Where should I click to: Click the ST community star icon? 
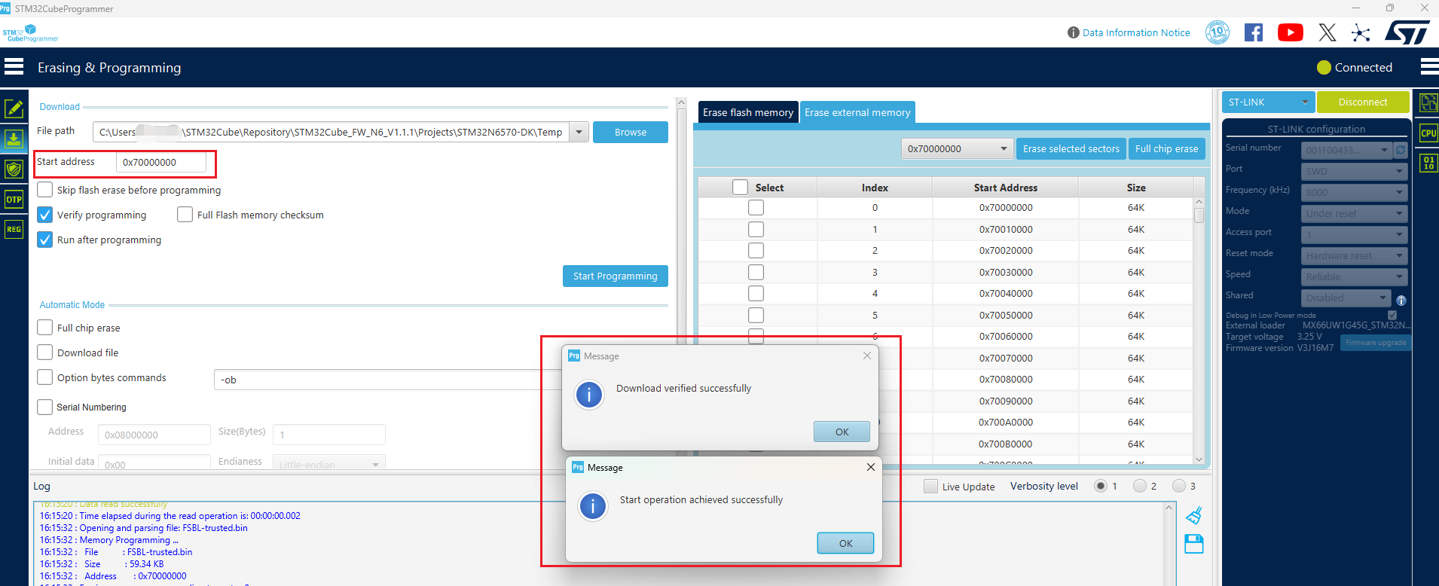click(1361, 32)
